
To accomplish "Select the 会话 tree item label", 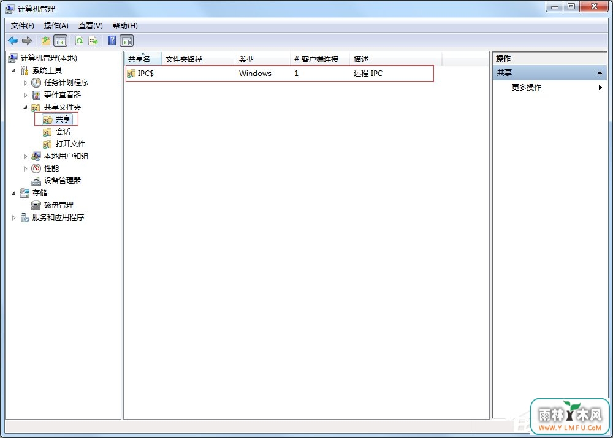I will [63, 132].
